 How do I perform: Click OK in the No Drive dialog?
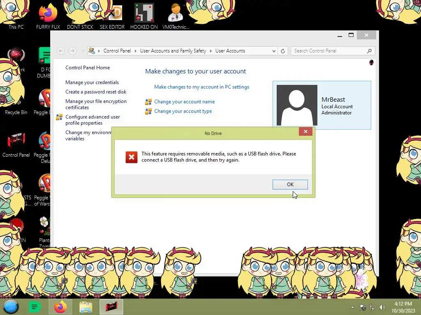[290, 184]
